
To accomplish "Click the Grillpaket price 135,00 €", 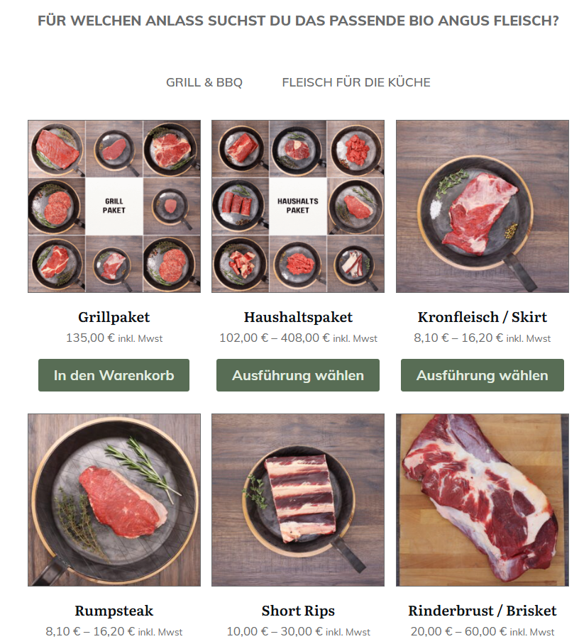I will coord(90,338).
